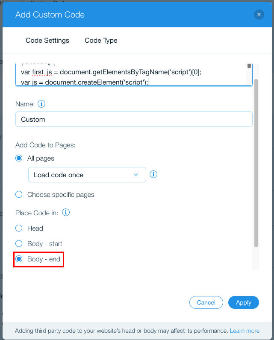The image size is (274, 340).
Task: Click the info icon next to Place Code in
Action: [66, 213]
